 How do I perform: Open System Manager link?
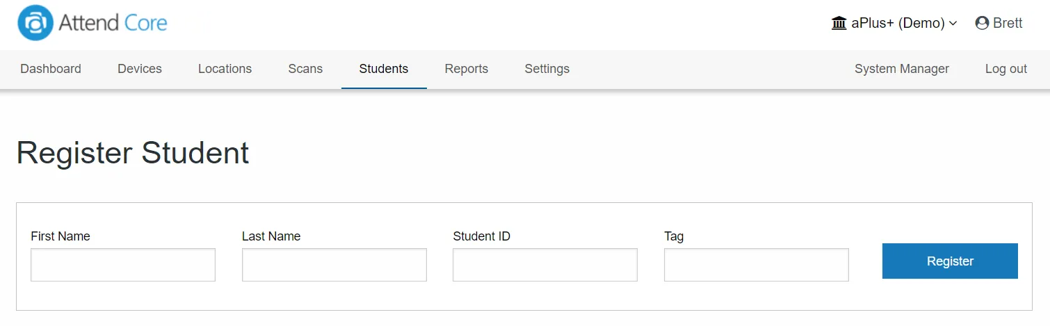point(902,69)
